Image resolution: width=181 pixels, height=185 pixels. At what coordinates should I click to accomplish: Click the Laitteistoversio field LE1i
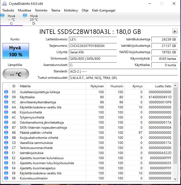tap(93, 40)
